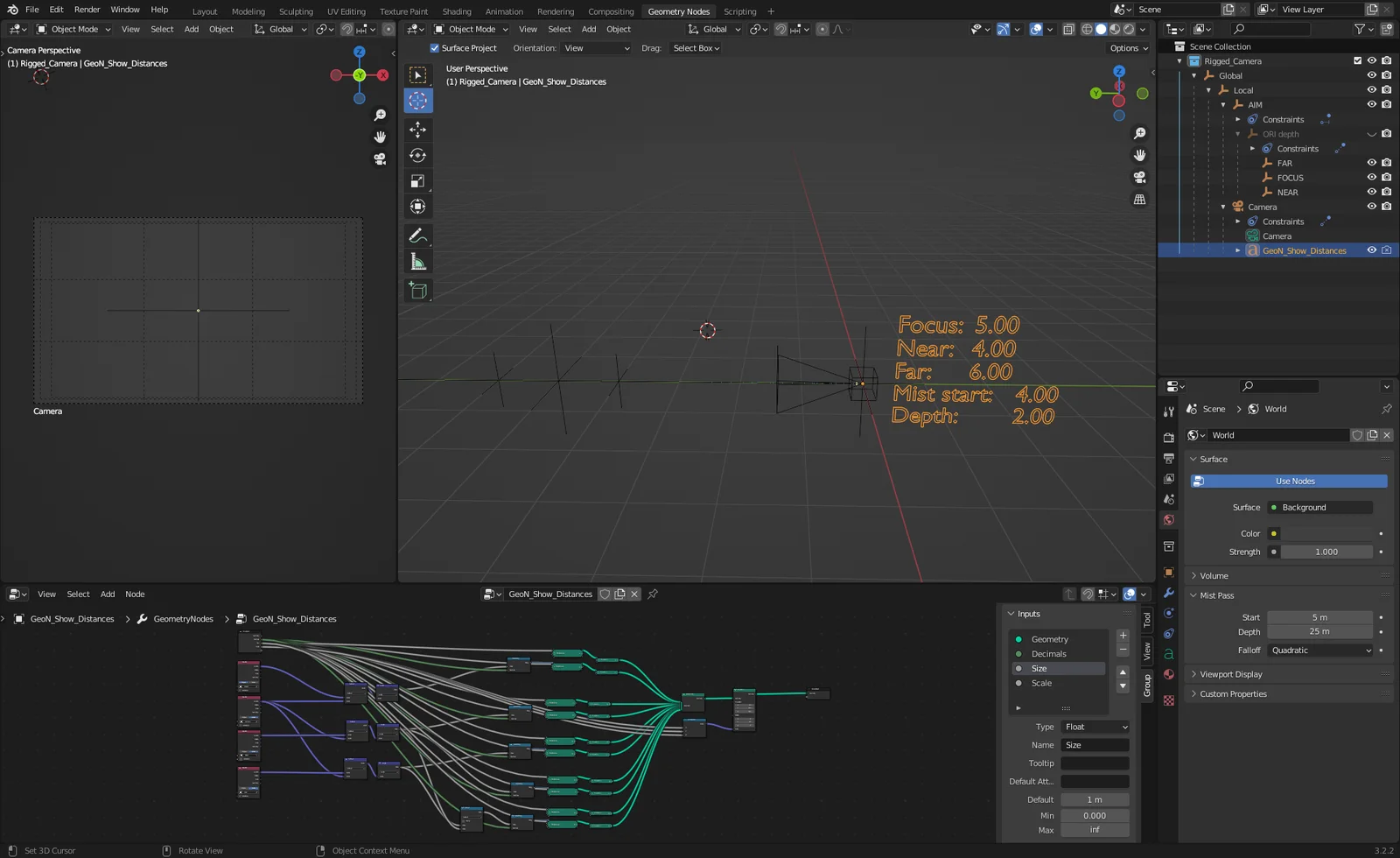Open the Type dropdown showing Float

point(1095,727)
